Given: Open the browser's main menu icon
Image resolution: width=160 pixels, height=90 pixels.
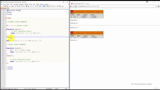Looking at the screenshot, I should click(158, 6).
